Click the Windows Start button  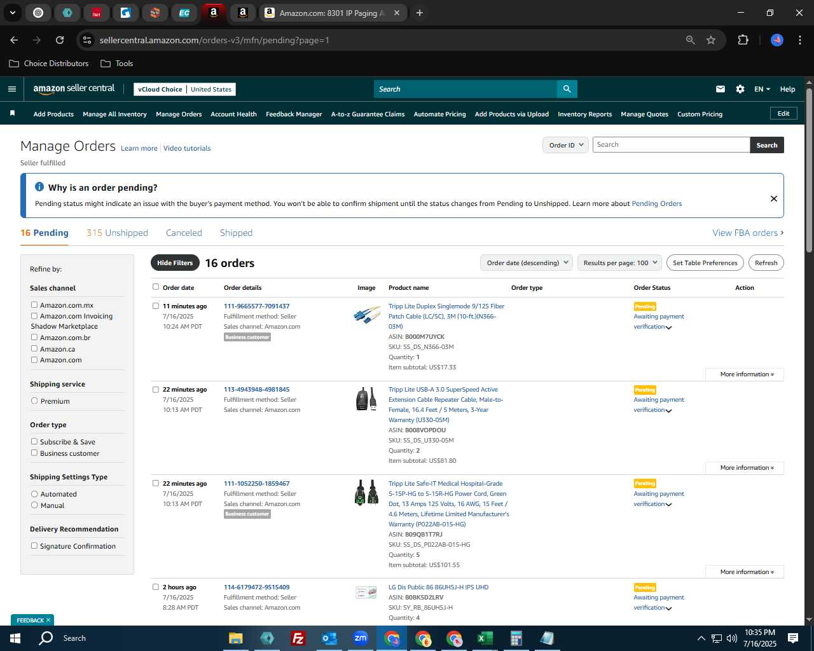point(15,638)
